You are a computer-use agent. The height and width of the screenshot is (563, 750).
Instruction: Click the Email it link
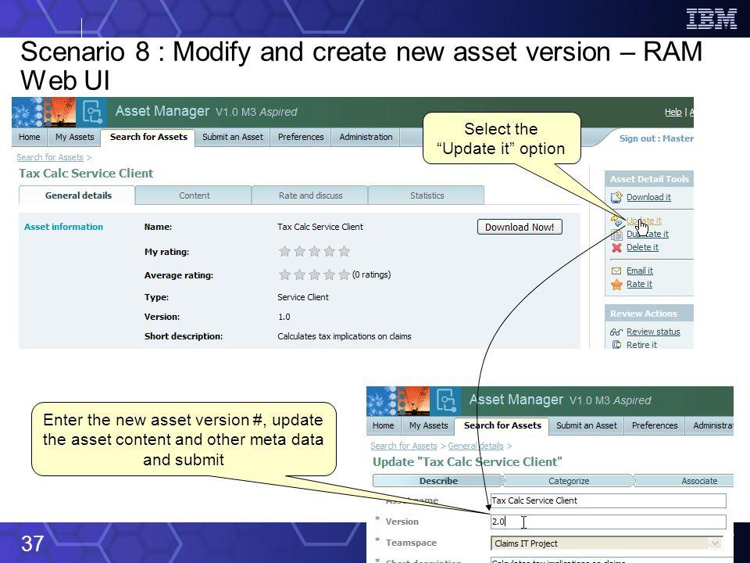(x=640, y=271)
